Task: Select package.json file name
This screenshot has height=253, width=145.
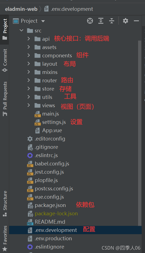Action: (x=50, y=205)
